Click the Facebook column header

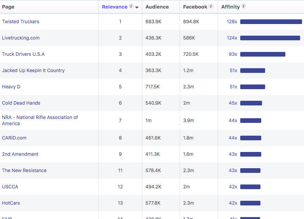pyautogui.click(x=195, y=7)
